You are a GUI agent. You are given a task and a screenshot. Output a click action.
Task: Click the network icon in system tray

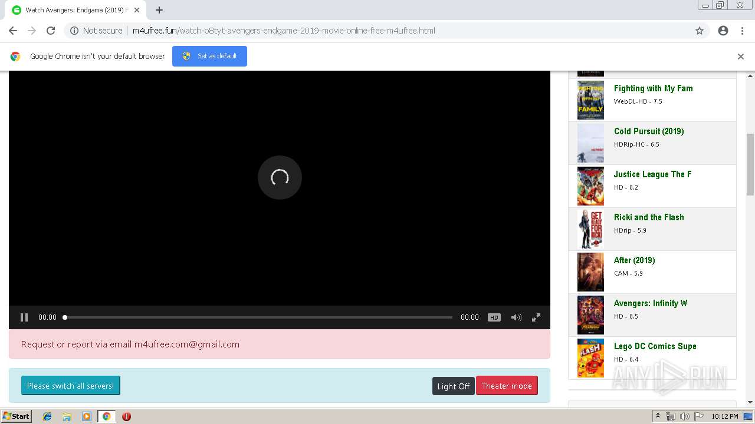coord(671,416)
